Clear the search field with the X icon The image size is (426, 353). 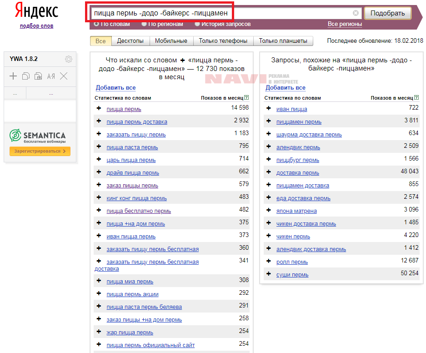click(356, 13)
